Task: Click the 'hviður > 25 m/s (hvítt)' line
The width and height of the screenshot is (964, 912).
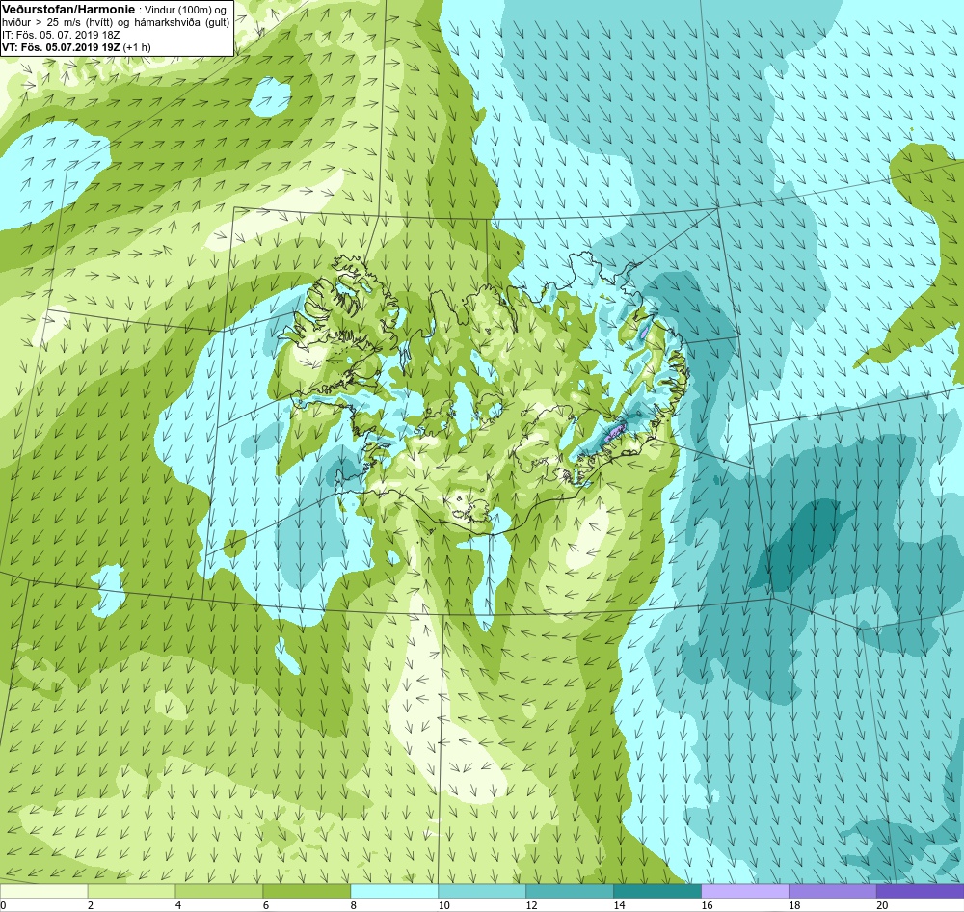Action: 57,23
